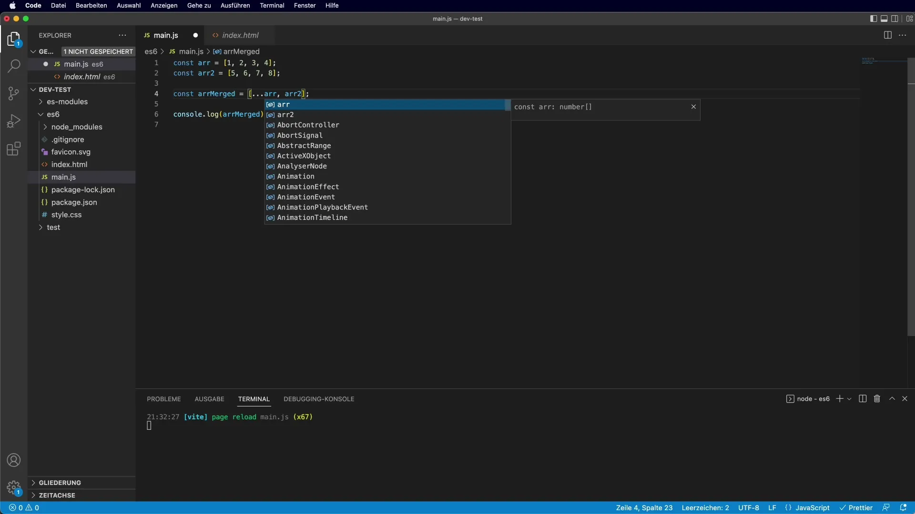The width and height of the screenshot is (915, 514).
Task: Close the terminal panel
Action: [905, 399]
